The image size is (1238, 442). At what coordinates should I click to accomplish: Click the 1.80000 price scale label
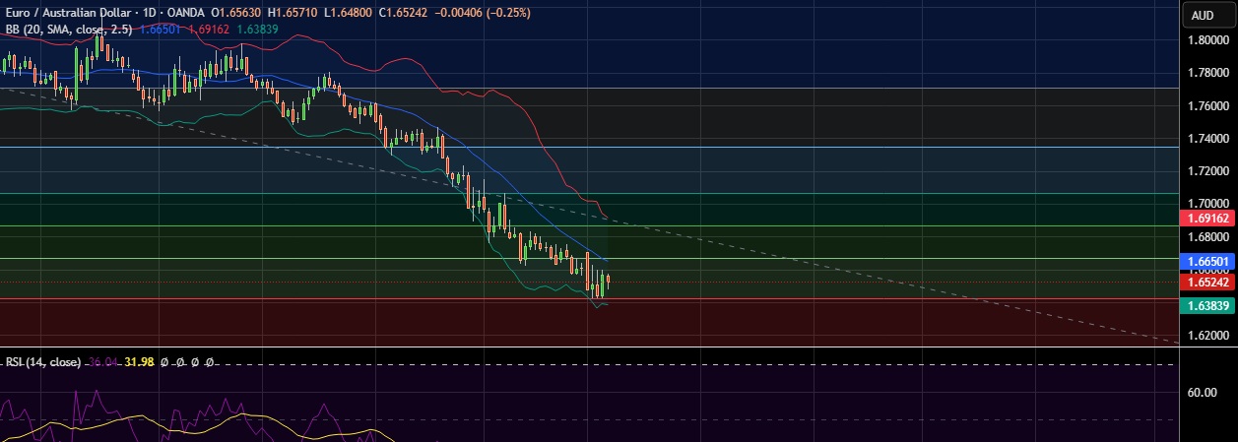1206,40
